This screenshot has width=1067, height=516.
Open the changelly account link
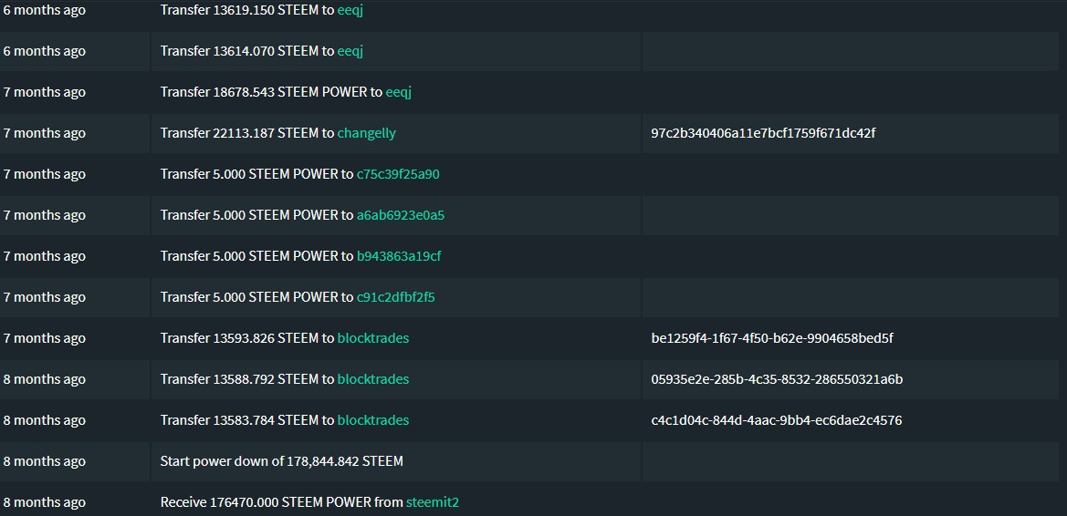[x=366, y=132]
